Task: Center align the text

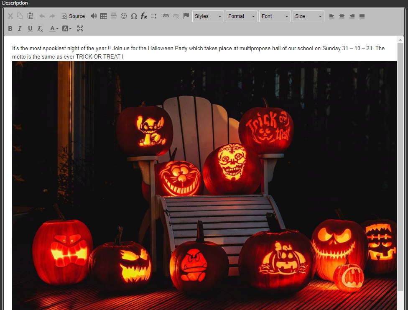Action: [x=342, y=16]
